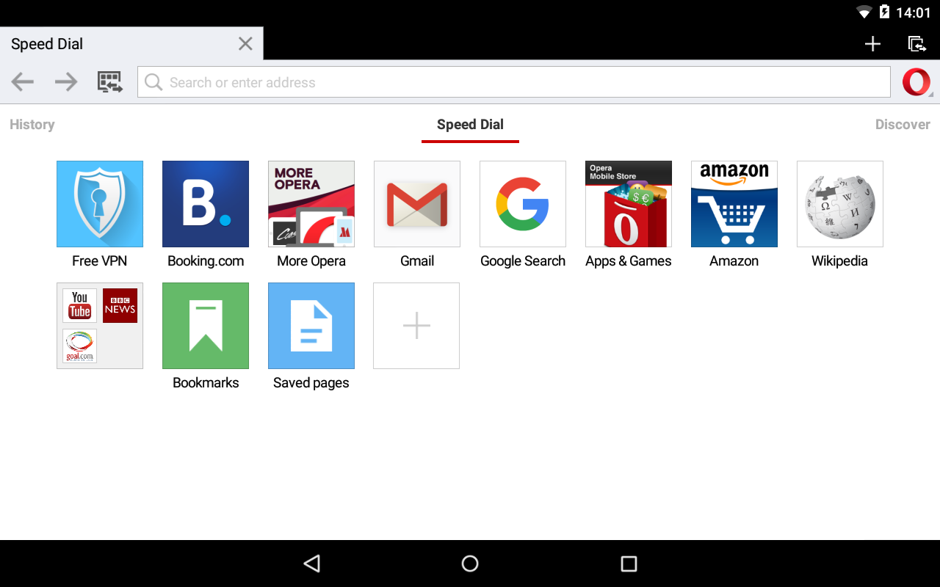Click the More Opera label text
The image size is (940, 587).
pos(311,261)
